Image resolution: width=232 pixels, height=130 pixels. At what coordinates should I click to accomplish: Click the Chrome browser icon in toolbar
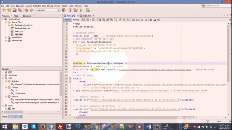pyautogui.click(x=64, y=10)
